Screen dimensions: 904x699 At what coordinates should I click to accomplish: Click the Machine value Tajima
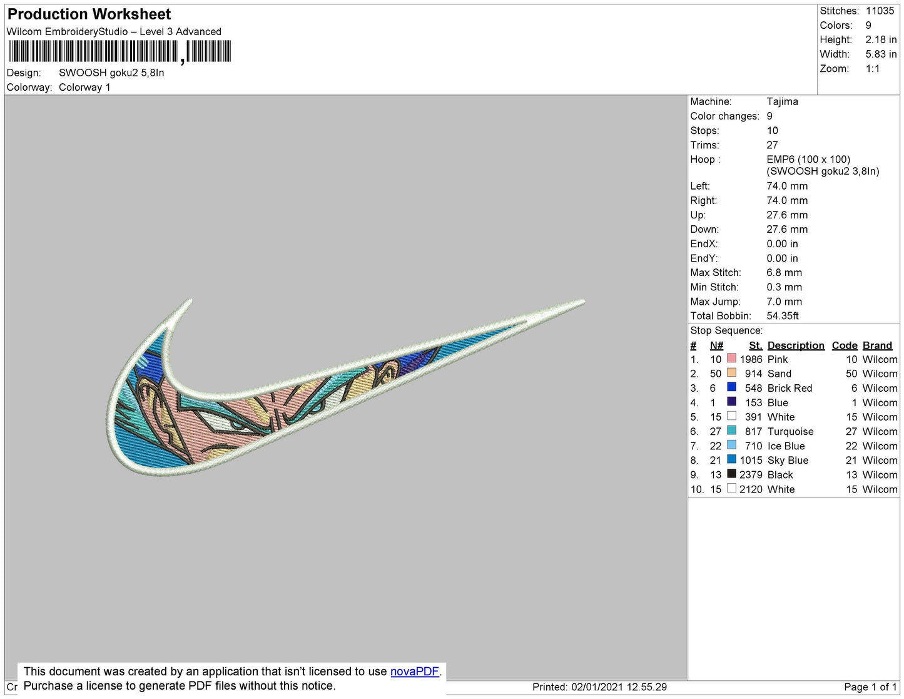(782, 101)
